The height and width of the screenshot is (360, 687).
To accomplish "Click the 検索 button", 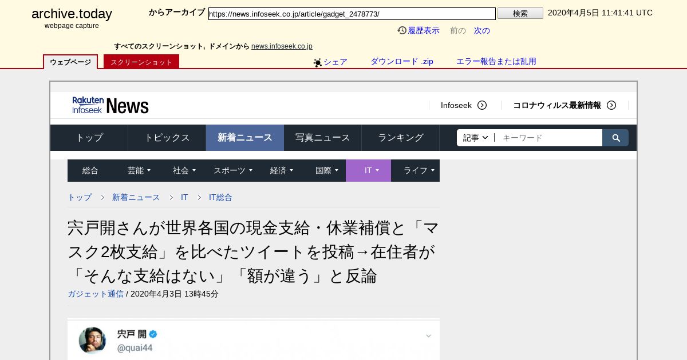I will click(x=520, y=13).
